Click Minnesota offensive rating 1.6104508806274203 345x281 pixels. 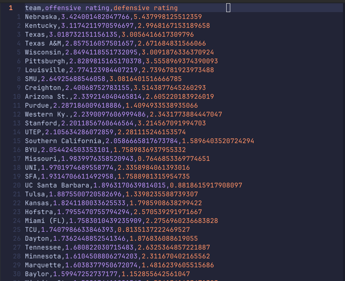pyautogui.click(x=101, y=256)
